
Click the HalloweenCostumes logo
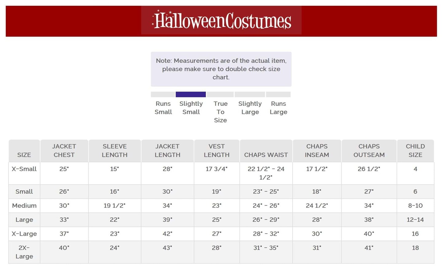click(x=221, y=21)
